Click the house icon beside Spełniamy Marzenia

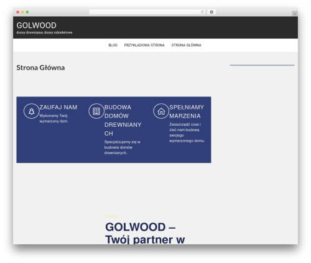(161, 111)
